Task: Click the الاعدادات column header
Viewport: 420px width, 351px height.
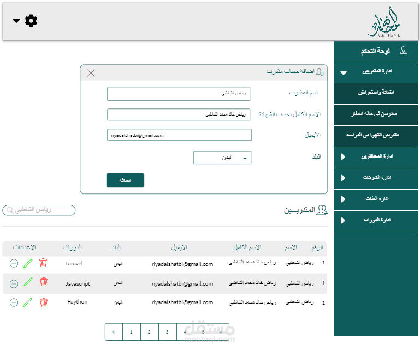Action: coord(25,247)
